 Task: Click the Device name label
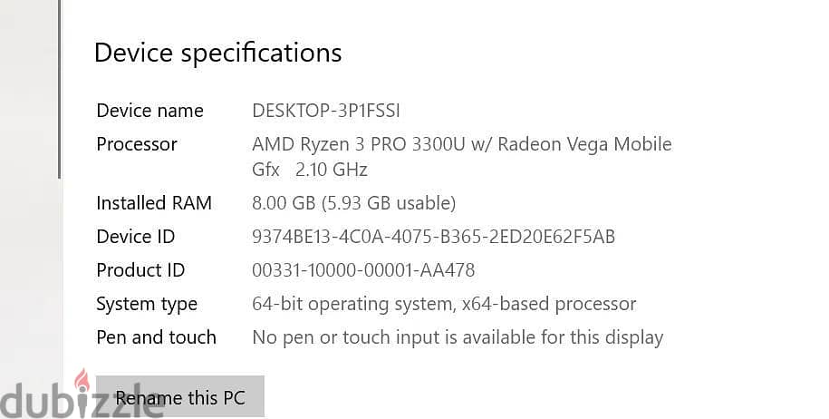point(149,111)
